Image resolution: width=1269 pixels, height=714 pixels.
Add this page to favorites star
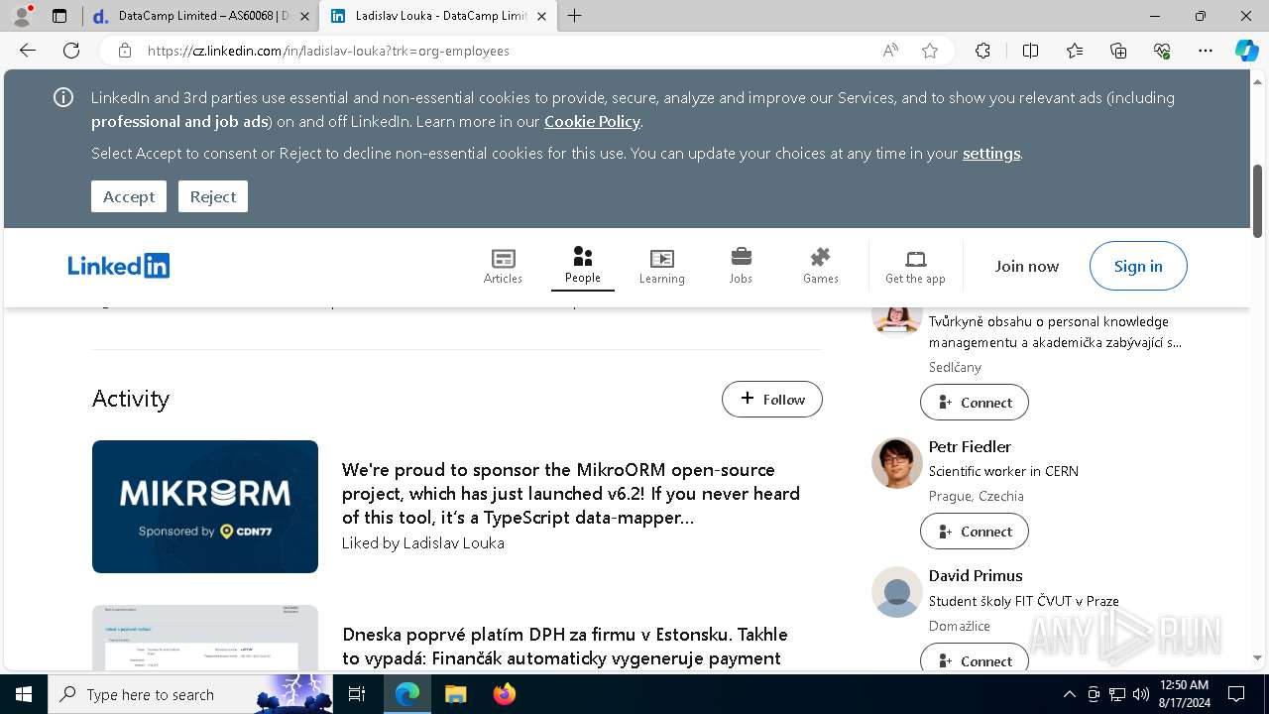pos(930,51)
